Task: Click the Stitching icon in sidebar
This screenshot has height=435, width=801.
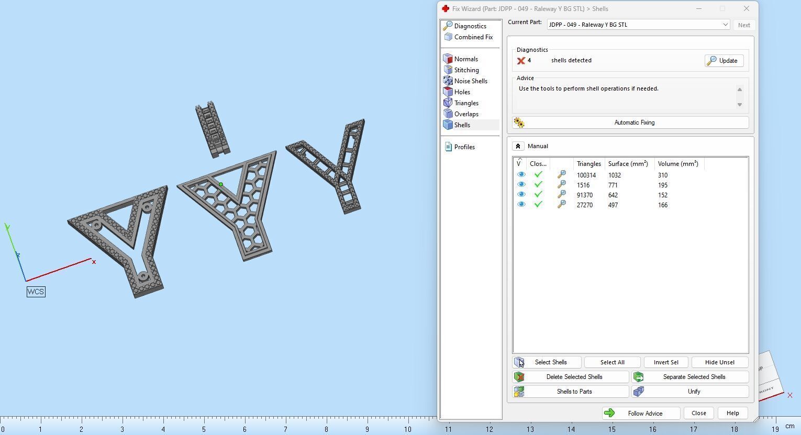Action: click(x=448, y=70)
